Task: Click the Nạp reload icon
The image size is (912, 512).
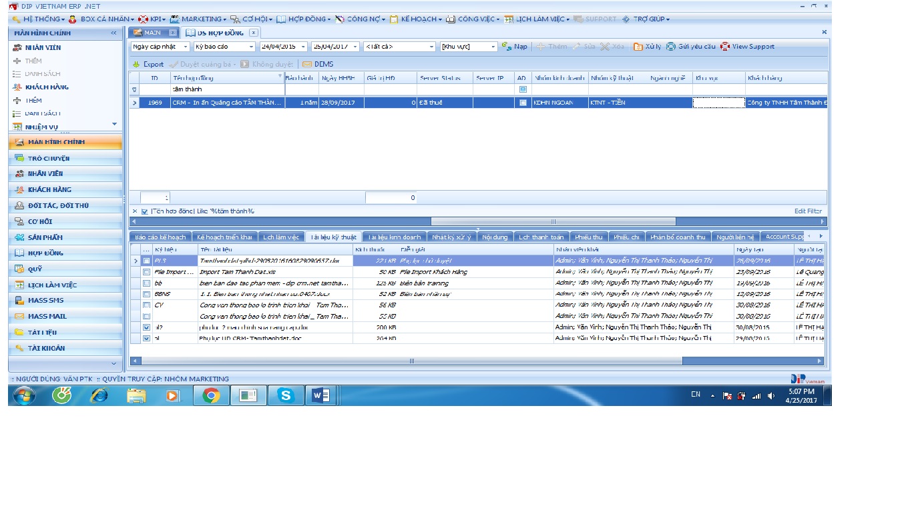Action: [506, 47]
